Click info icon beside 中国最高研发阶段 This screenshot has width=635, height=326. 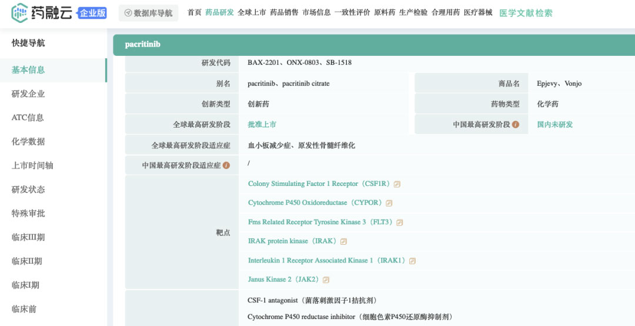516,125
